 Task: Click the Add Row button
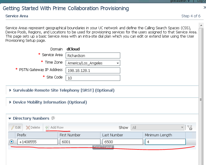[x=55, y=127]
